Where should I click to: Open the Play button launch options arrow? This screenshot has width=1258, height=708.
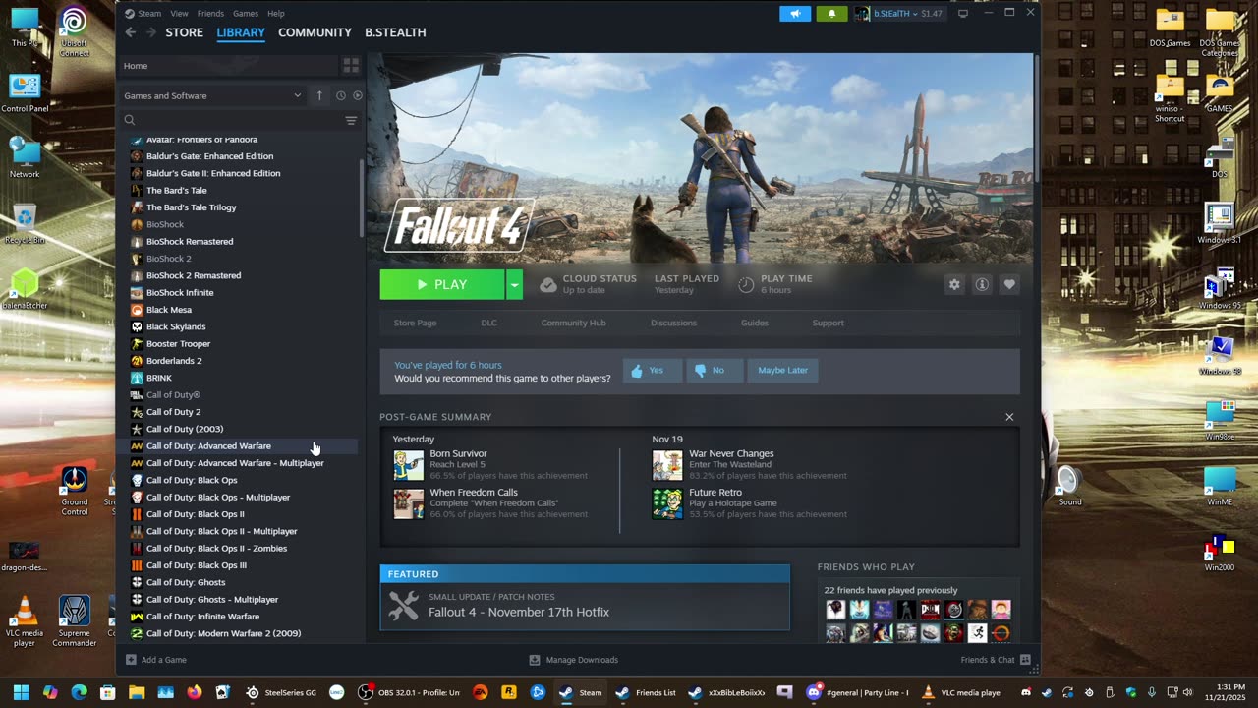[x=514, y=285]
